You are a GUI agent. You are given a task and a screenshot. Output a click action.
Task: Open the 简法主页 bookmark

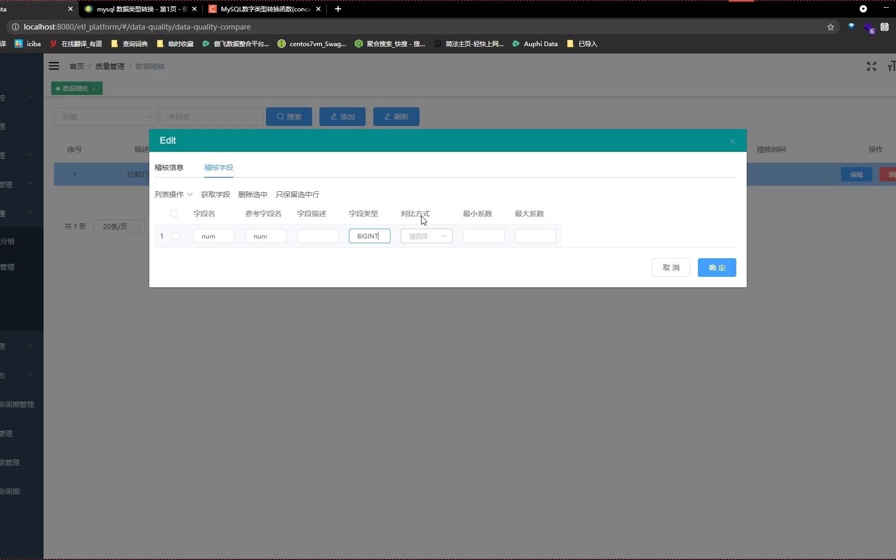point(469,44)
